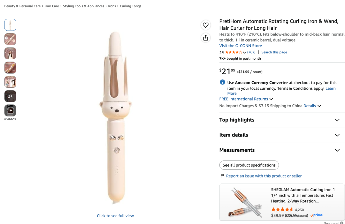Expand the Measurements section
345x224 pixels.
282,150
